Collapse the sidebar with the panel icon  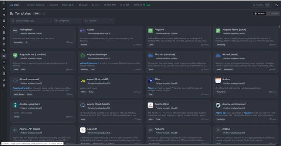click(x=4, y=3)
